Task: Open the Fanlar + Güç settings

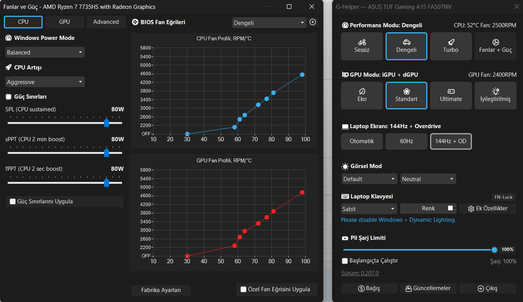Action: (495, 46)
